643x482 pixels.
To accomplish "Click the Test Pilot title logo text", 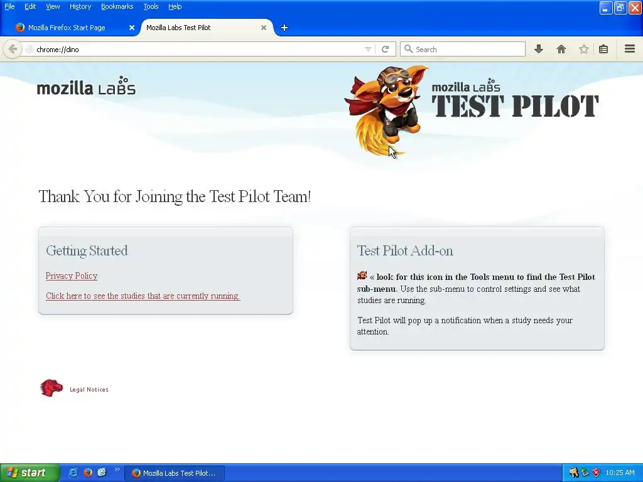I will [x=515, y=99].
